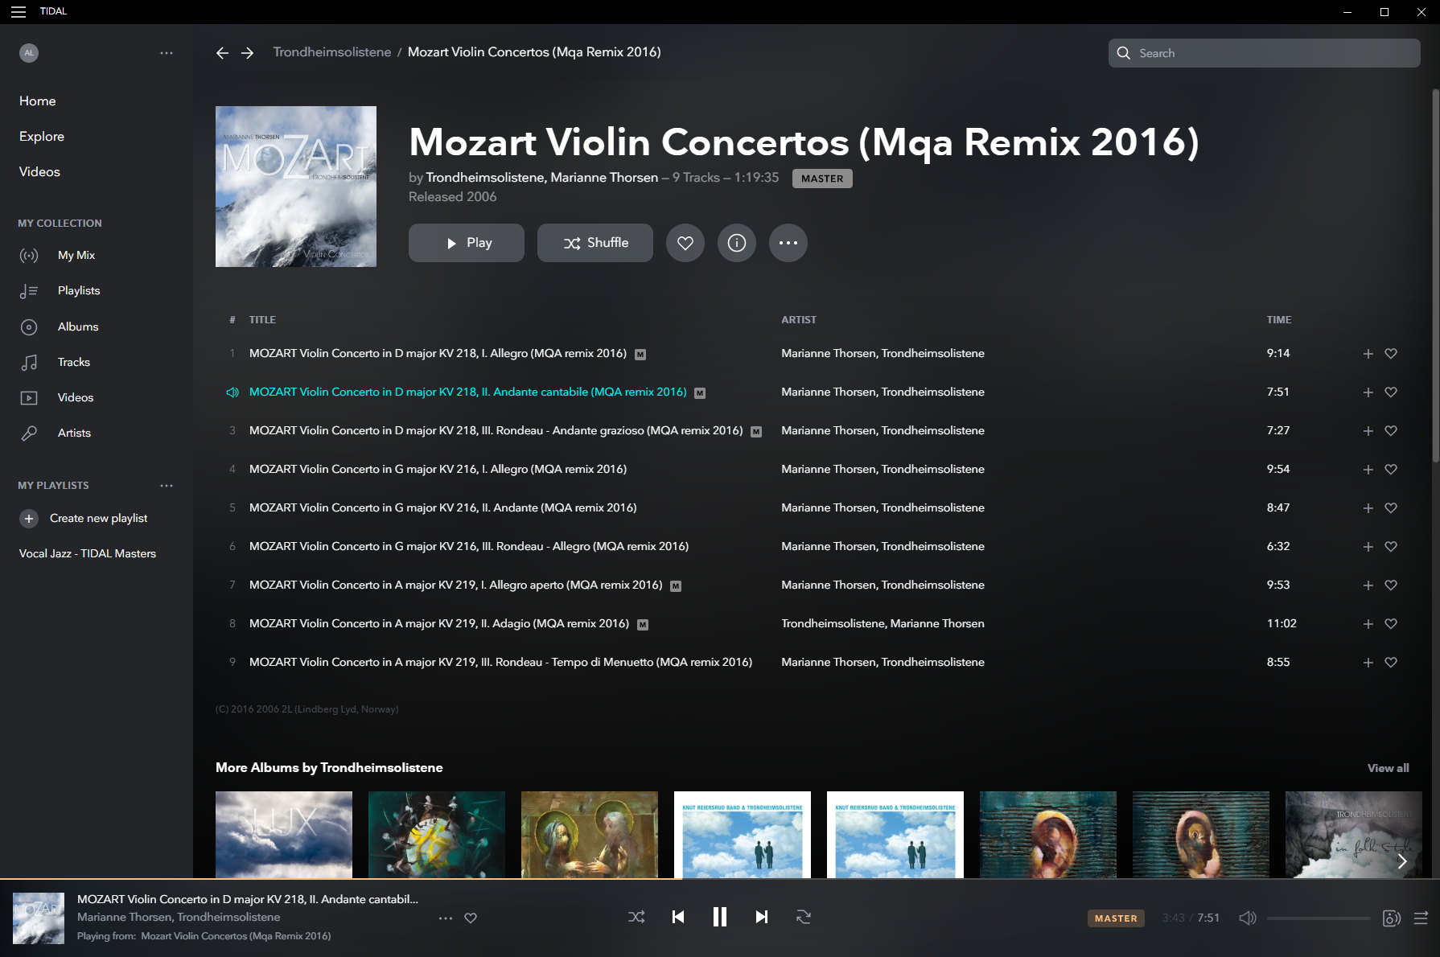Open the options dots beside the profile avatar

167,53
